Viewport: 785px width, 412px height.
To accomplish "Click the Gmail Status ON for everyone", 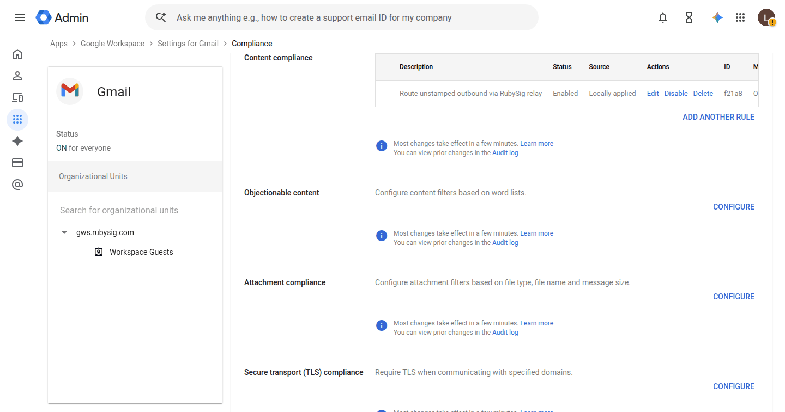I will [83, 148].
